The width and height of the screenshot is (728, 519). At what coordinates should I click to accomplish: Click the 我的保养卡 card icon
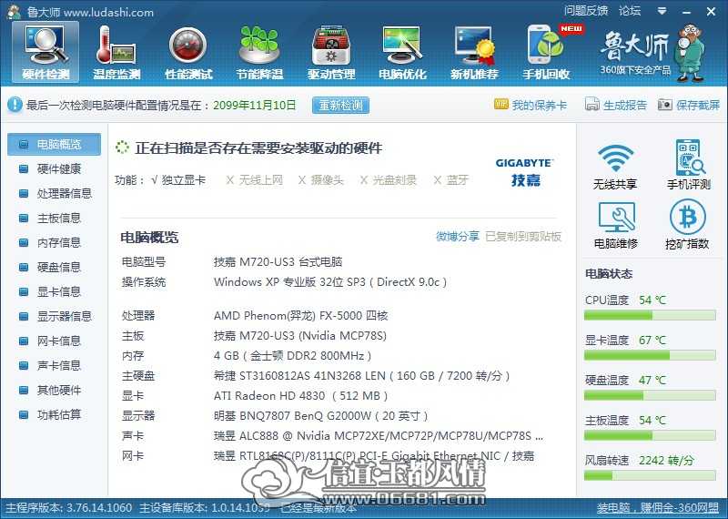pos(501,104)
